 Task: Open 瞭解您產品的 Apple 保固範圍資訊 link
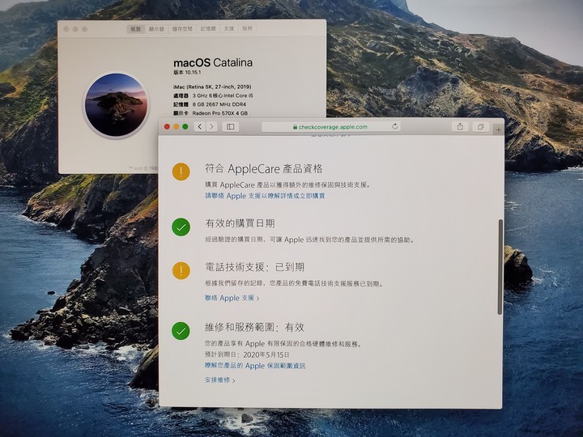point(255,366)
